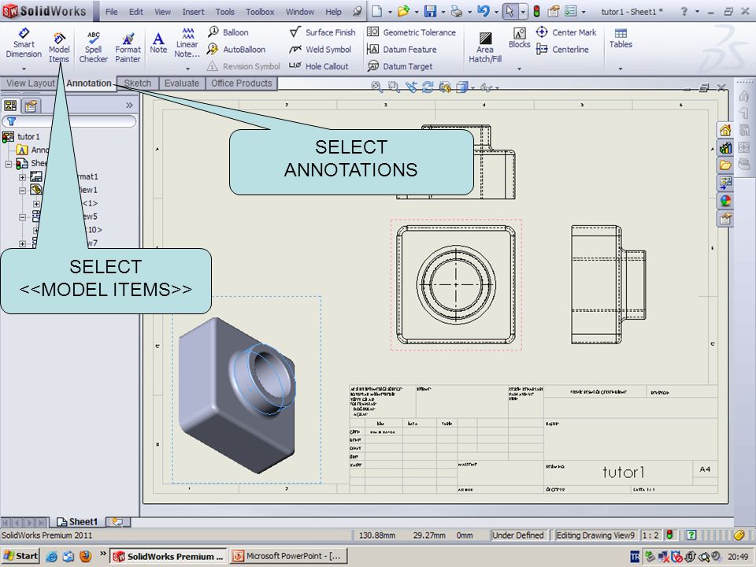Click the SolidWorks Premium taskbar button

pyautogui.click(x=169, y=556)
